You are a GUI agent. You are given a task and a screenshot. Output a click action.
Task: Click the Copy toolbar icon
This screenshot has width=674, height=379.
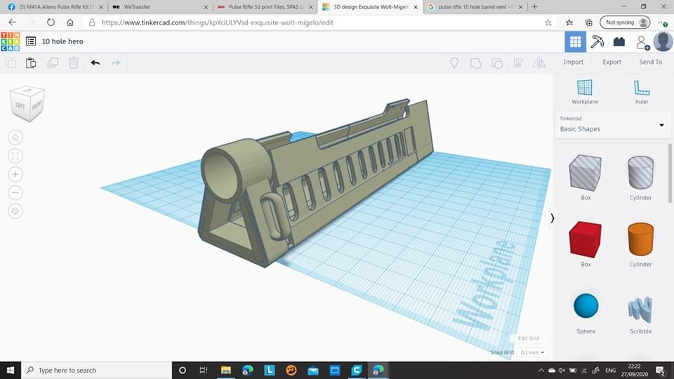[11, 62]
